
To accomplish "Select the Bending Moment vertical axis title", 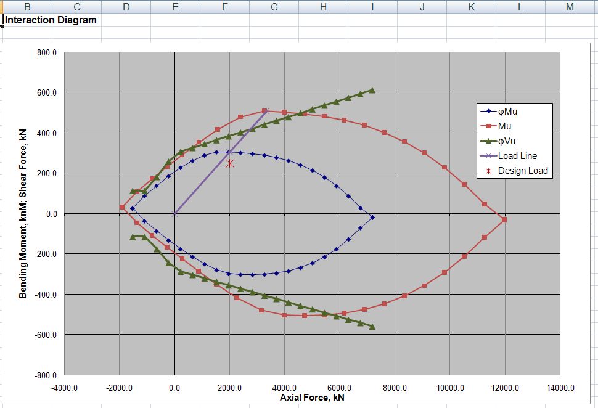I will 23,213.
